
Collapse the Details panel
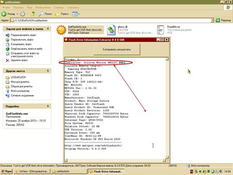(x=48, y=106)
